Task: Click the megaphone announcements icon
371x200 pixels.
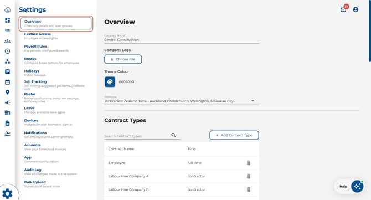Action: coord(8,102)
